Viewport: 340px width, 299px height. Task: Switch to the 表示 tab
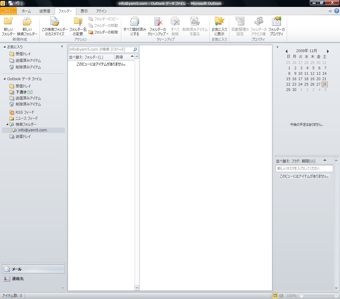coord(84,11)
